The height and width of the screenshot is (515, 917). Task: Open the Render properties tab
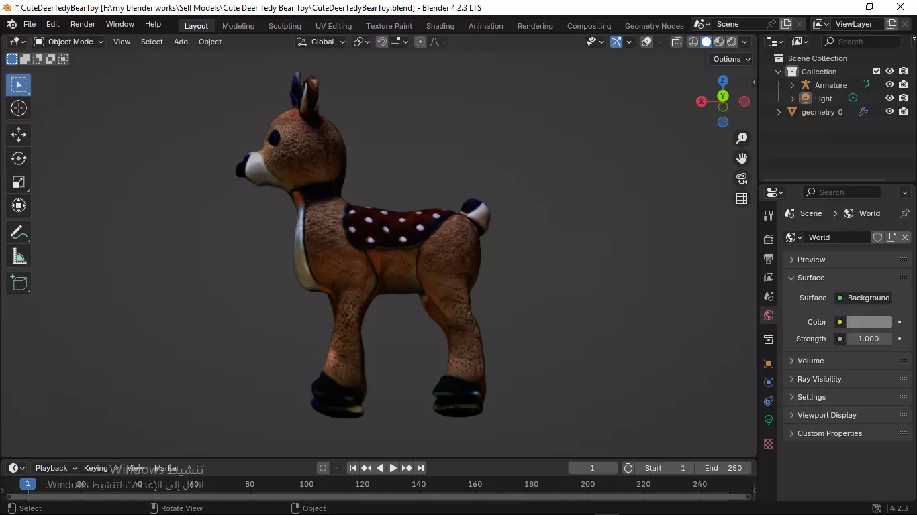769,240
